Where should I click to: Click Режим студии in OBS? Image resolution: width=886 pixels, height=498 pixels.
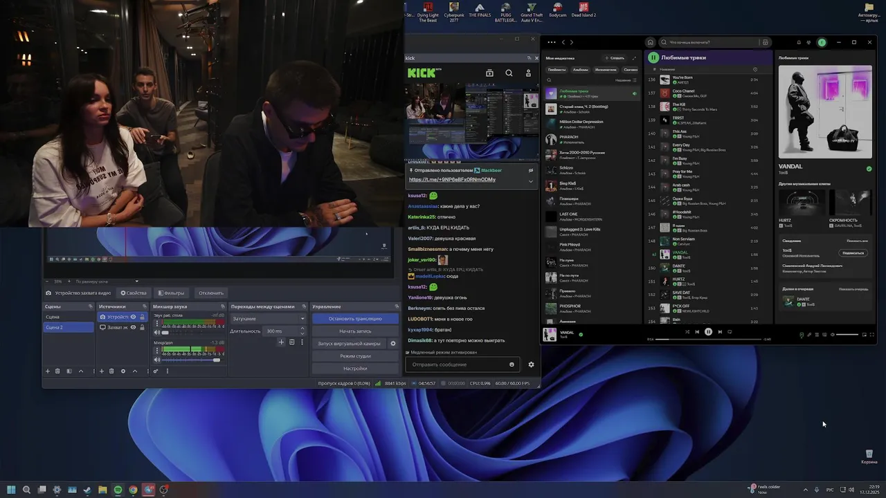(355, 356)
